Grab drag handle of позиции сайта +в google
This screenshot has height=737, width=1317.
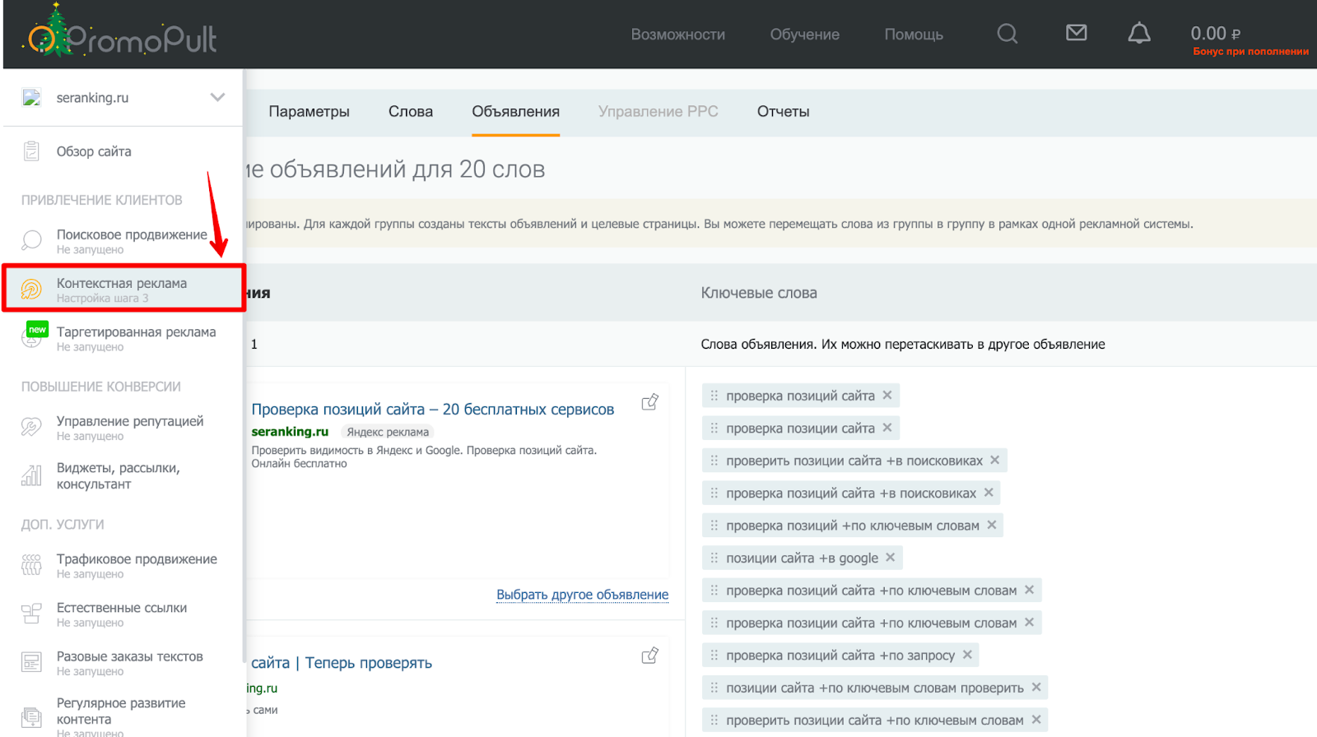pos(714,558)
